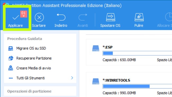The width and height of the screenshot is (172, 97).
Task: Click the window title text
Action: tap(67, 6)
